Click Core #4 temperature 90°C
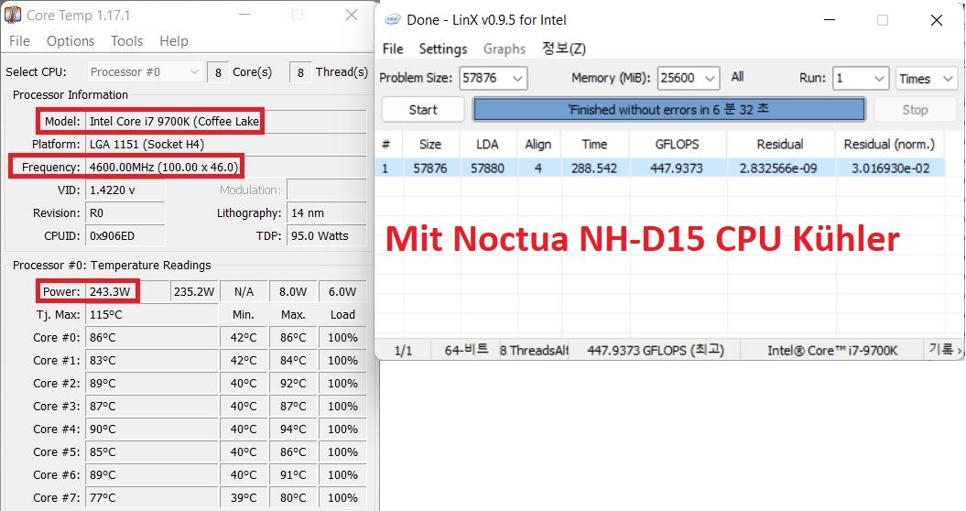Screen dimensions: 966x511 tap(152, 429)
